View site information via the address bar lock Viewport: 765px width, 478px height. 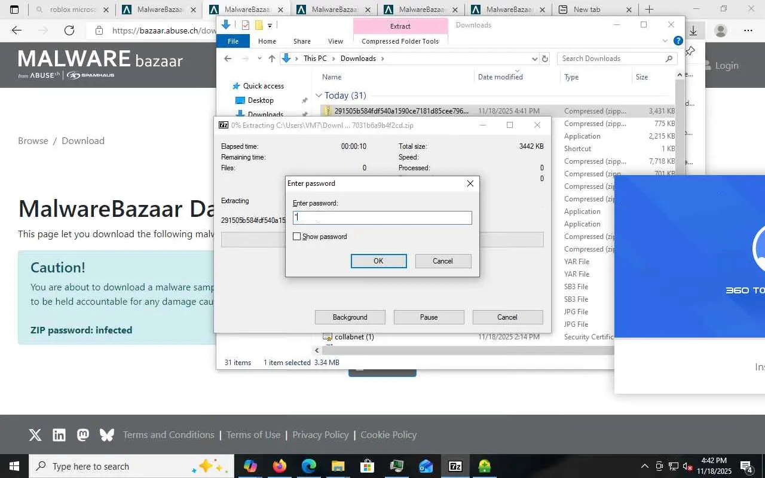pyautogui.click(x=99, y=30)
